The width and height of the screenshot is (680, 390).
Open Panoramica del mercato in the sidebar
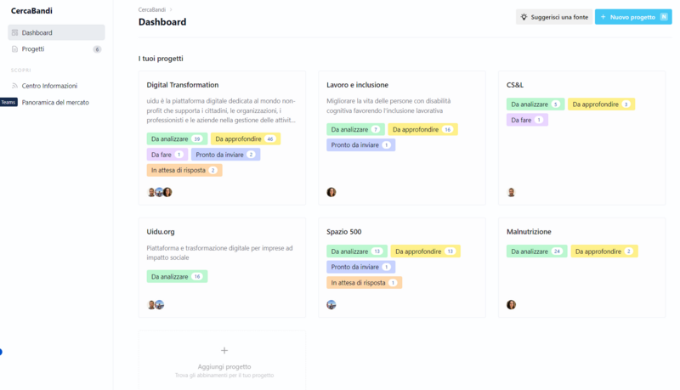(55, 102)
